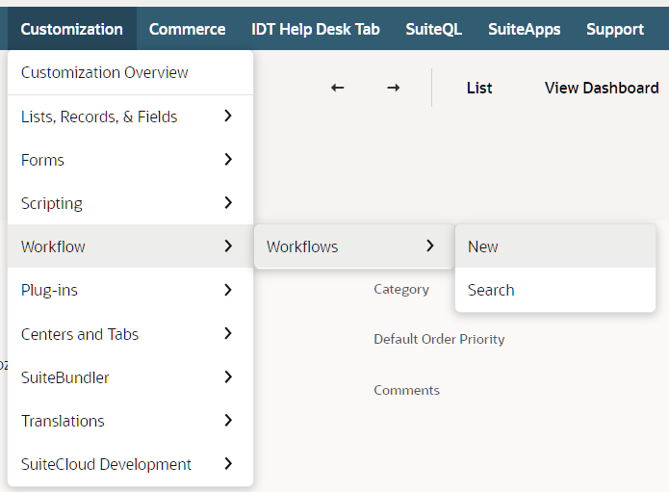
Task: Select Search in the Workflows submenu
Action: [x=491, y=290]
